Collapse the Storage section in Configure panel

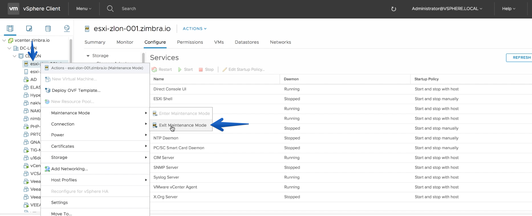[88, 56]
